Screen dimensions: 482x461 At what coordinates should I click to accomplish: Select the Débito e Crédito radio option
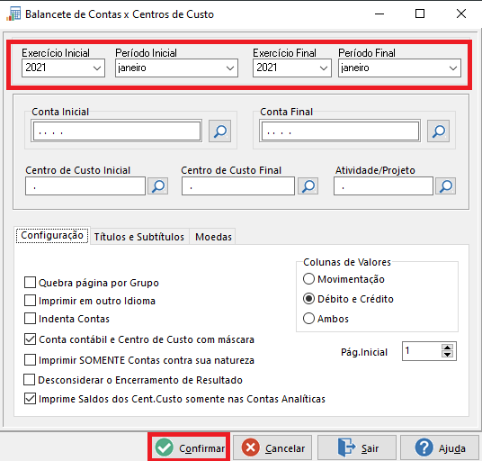pyautogui.click(x=308, y=299)
